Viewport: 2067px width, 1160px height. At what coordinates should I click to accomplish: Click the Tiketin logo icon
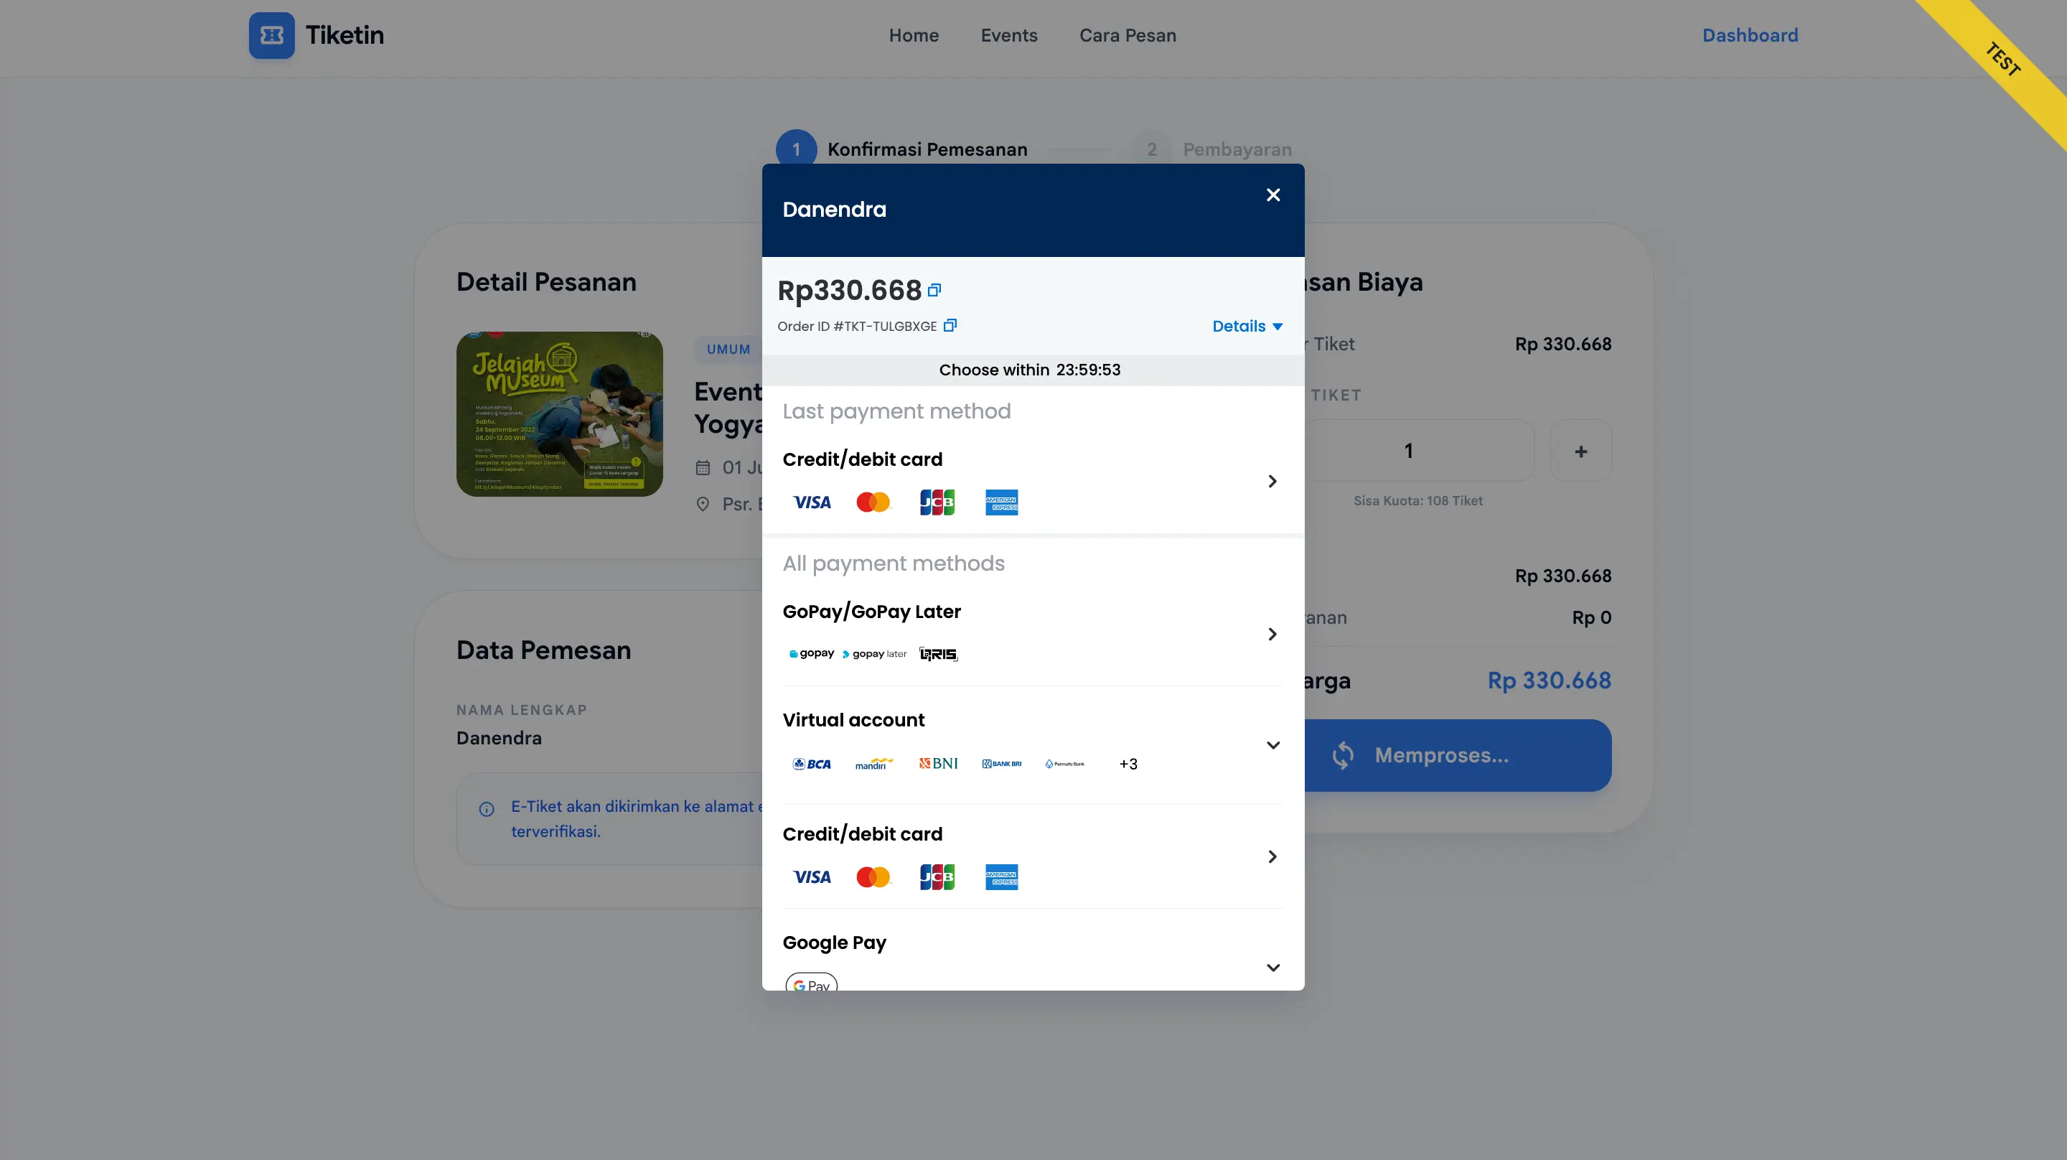[x=271, y=35]
